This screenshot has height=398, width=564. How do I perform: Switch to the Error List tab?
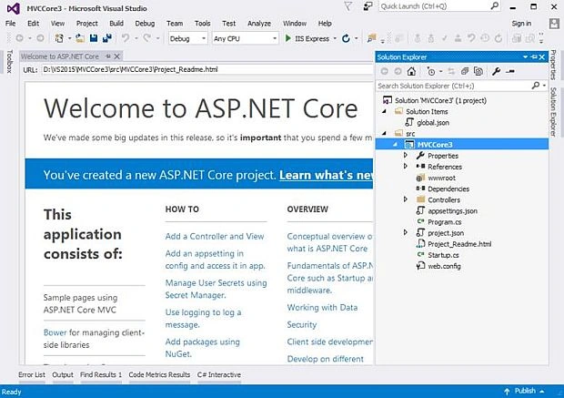32,374
